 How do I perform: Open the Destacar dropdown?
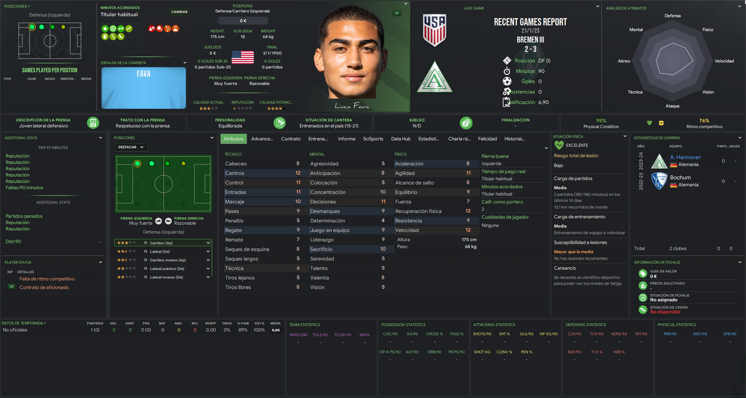click(131, 147)
